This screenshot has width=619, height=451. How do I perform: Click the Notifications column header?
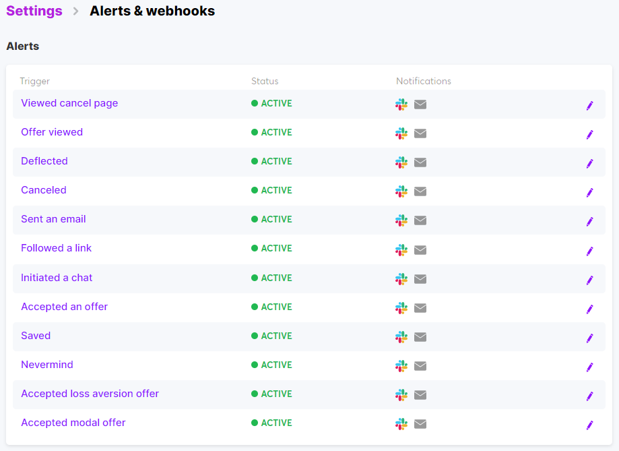click(x=423, y=81)
